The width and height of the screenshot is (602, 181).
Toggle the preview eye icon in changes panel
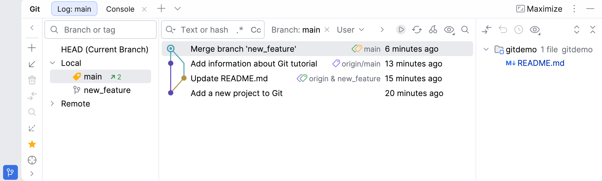coord(534,30)
